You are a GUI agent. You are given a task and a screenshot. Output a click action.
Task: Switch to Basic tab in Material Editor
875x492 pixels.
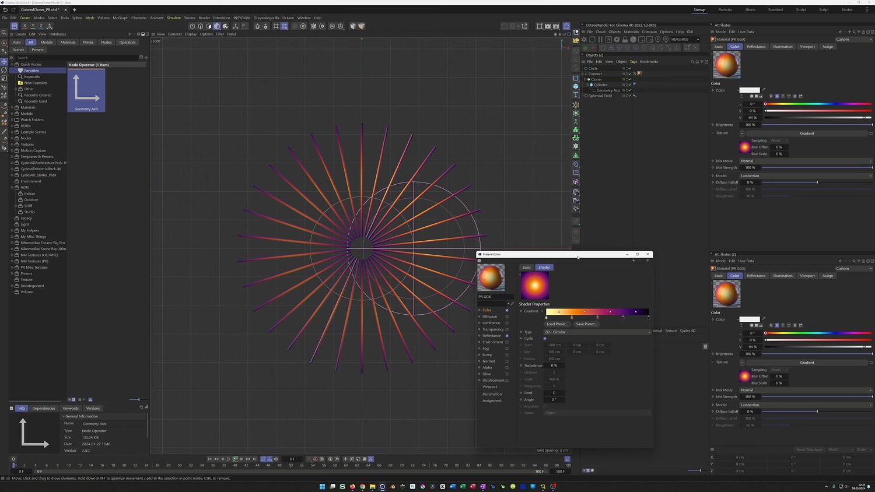pos(526,268)
